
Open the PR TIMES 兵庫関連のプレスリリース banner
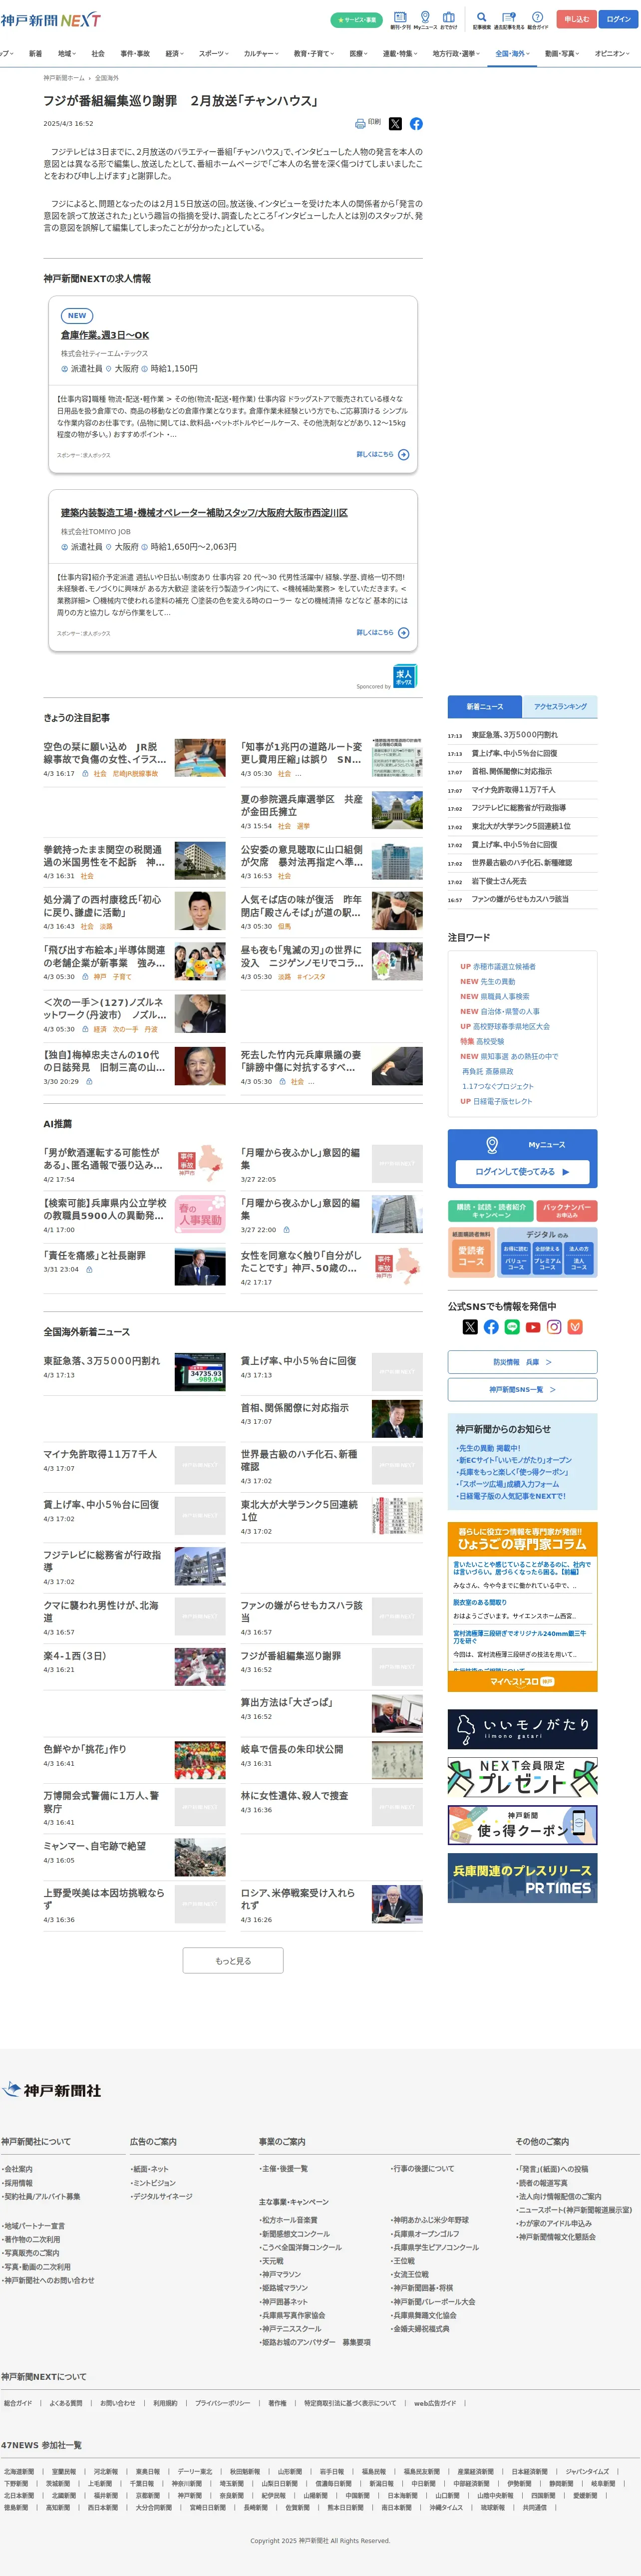[x=523, y=1878]
